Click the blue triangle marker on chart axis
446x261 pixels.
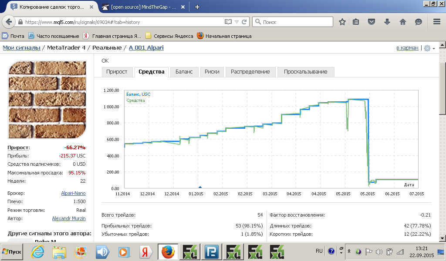coord(200,187)
